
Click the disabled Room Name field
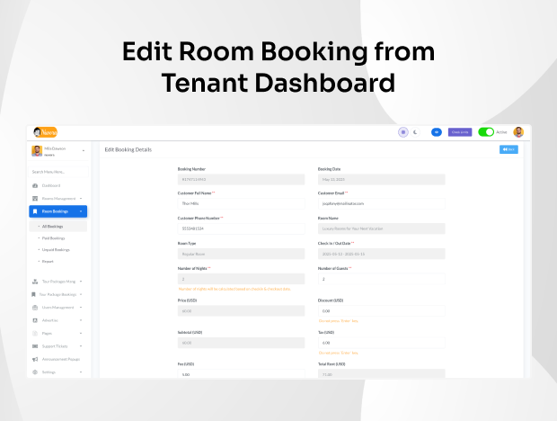pos(381,228)
